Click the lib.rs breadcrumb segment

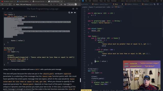pyautogui.click(x=118, y=7)
